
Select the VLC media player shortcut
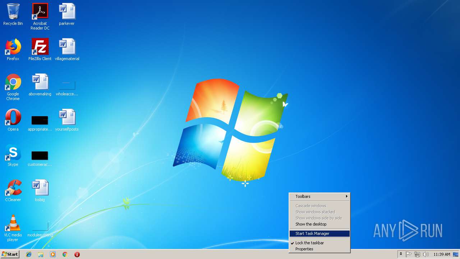pos(13,228)
